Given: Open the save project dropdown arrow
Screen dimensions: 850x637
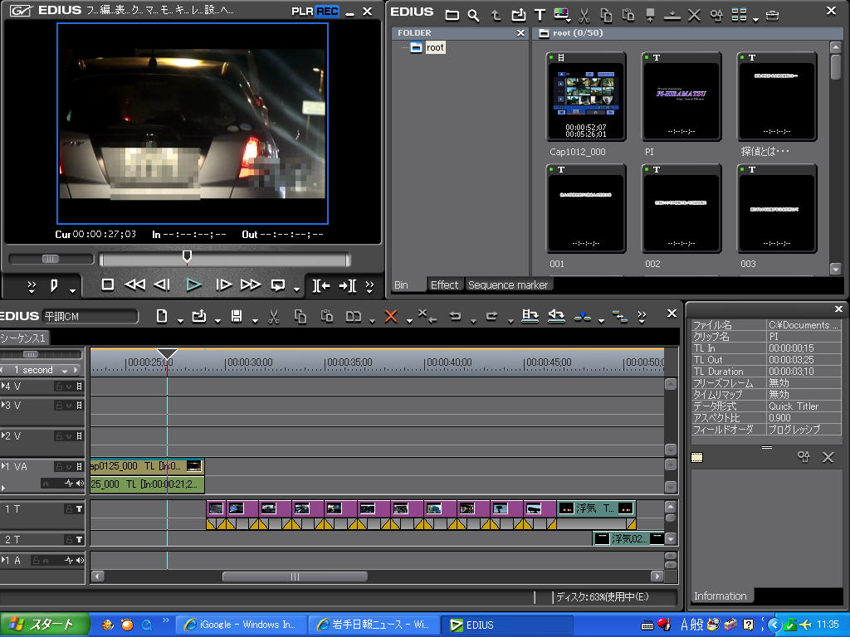Looking at the screenshot, I should [255, 321].
